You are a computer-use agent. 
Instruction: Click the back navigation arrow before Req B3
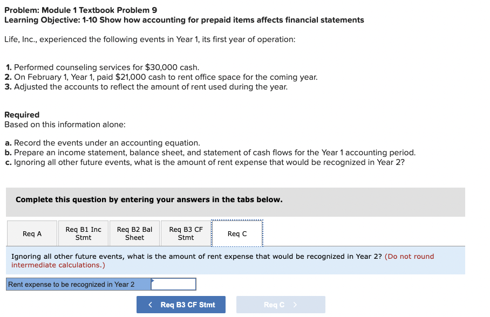pos(150,304)
